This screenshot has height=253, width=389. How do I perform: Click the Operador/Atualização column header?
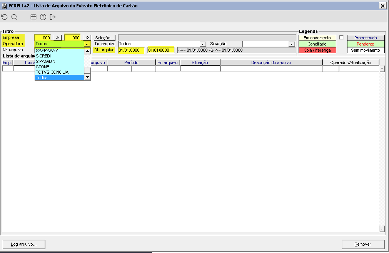coord(351,62)
